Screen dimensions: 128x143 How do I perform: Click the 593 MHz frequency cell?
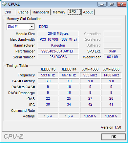[x=48, y=75]
